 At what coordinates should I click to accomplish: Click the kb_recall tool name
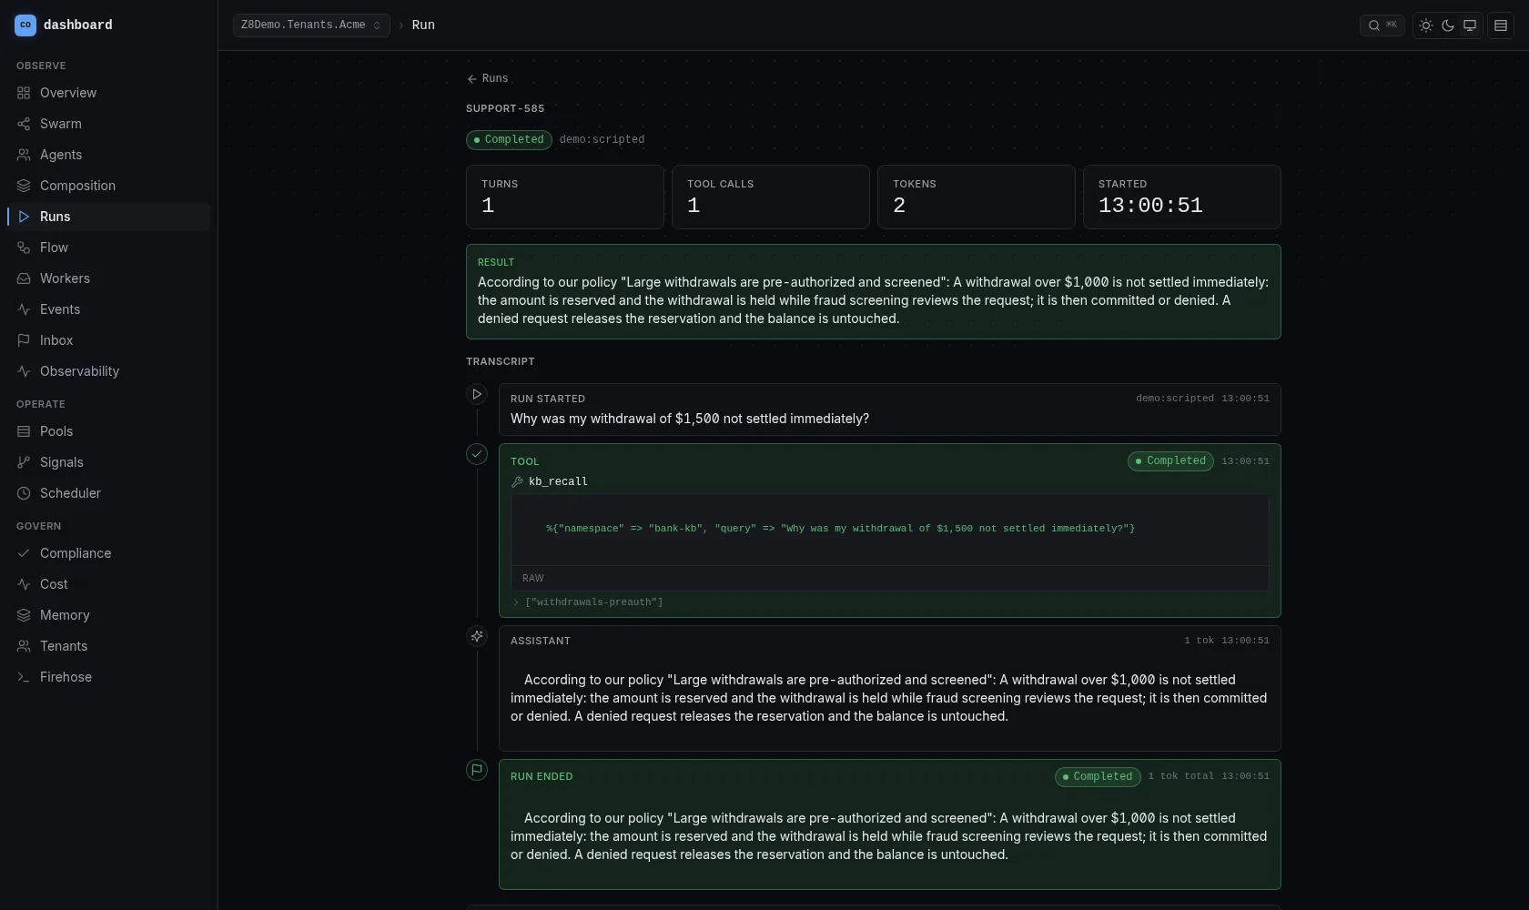point(558,482)
